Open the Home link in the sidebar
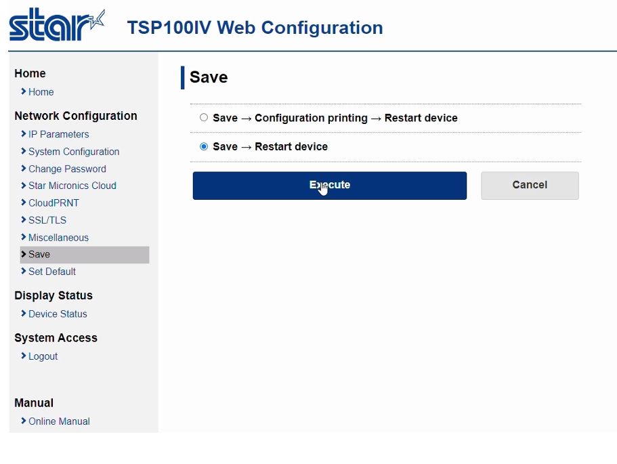 [x=41, y=91]
